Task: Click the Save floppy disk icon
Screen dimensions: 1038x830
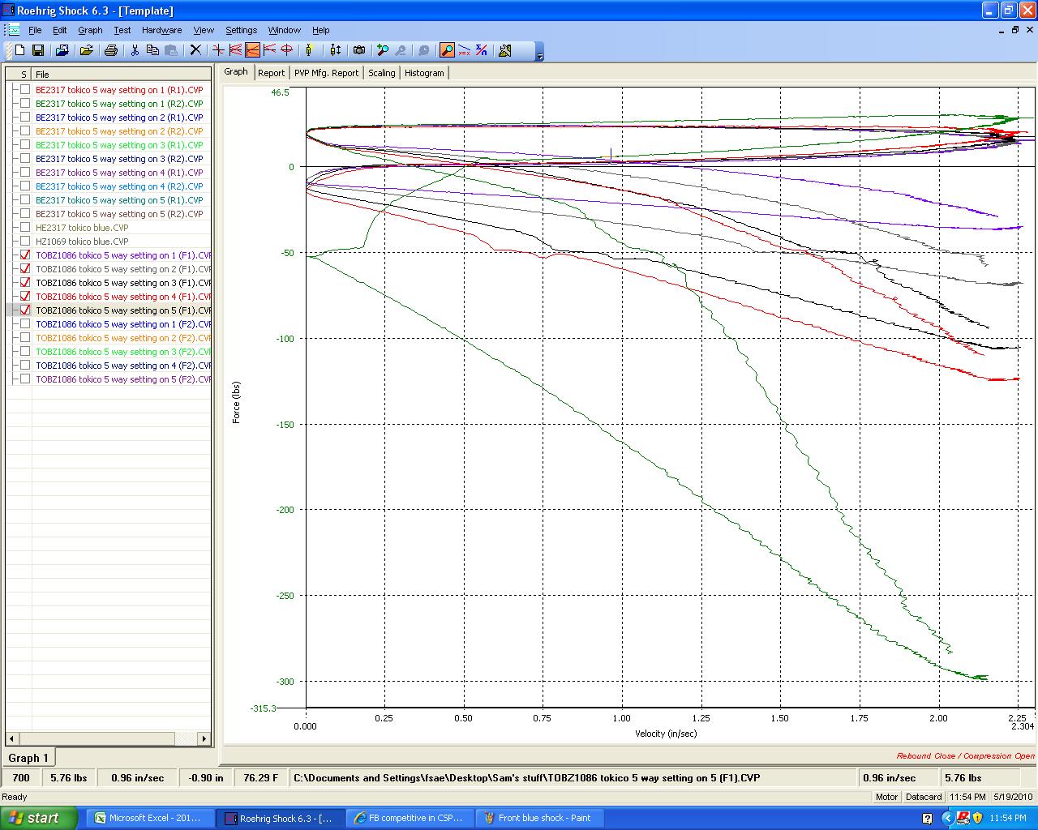Action: coord(38,50)
